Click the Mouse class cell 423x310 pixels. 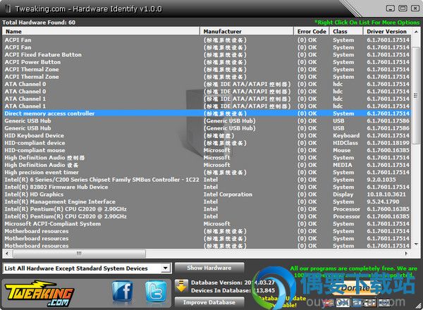pyautogui.click(x=342, y=150)
